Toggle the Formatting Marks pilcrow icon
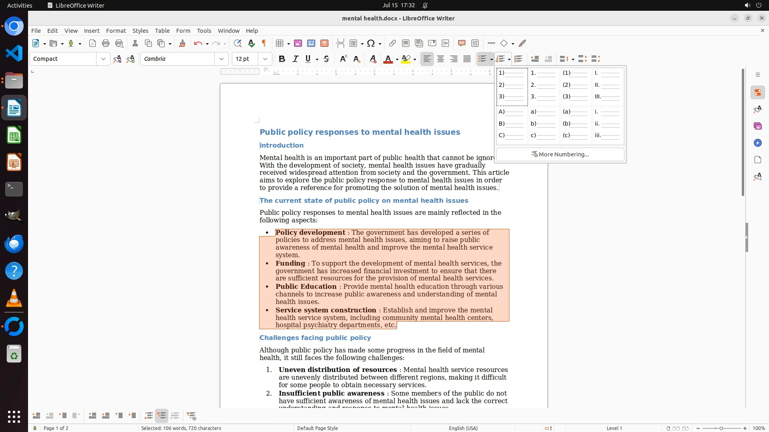The width and height of the screenshot is (769, 432). 264,43
